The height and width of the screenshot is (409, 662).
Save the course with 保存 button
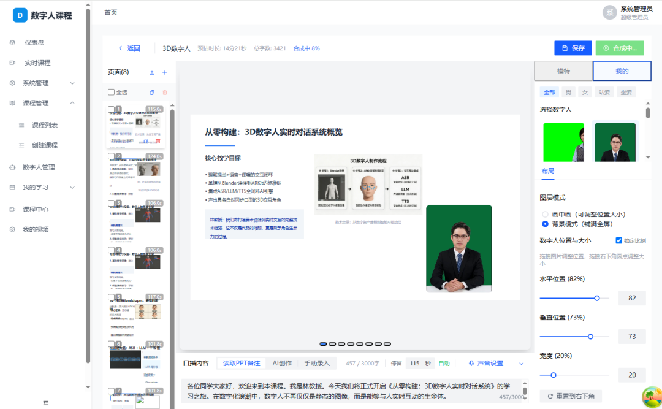point(573,48)
